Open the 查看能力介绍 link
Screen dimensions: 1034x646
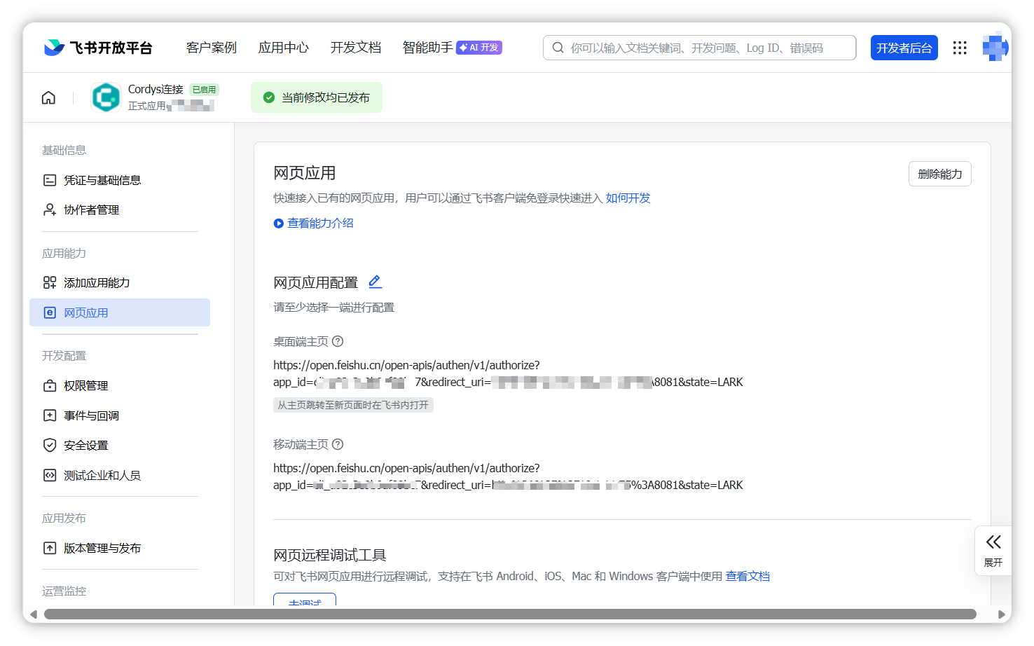320,224
